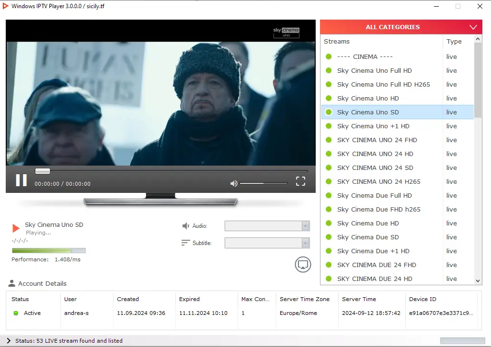Select SKY CINEMA DUE 24 HD stream
The width and height of the screenshot is (491, 347).
coord(398,279)
